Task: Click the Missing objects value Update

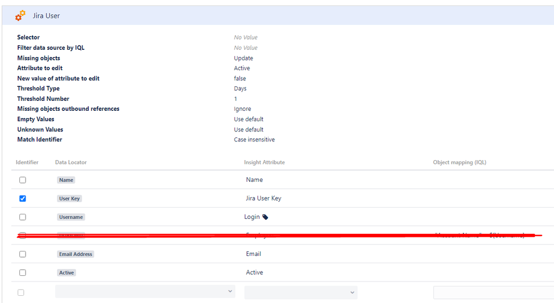Action: [x=243, y=58]
